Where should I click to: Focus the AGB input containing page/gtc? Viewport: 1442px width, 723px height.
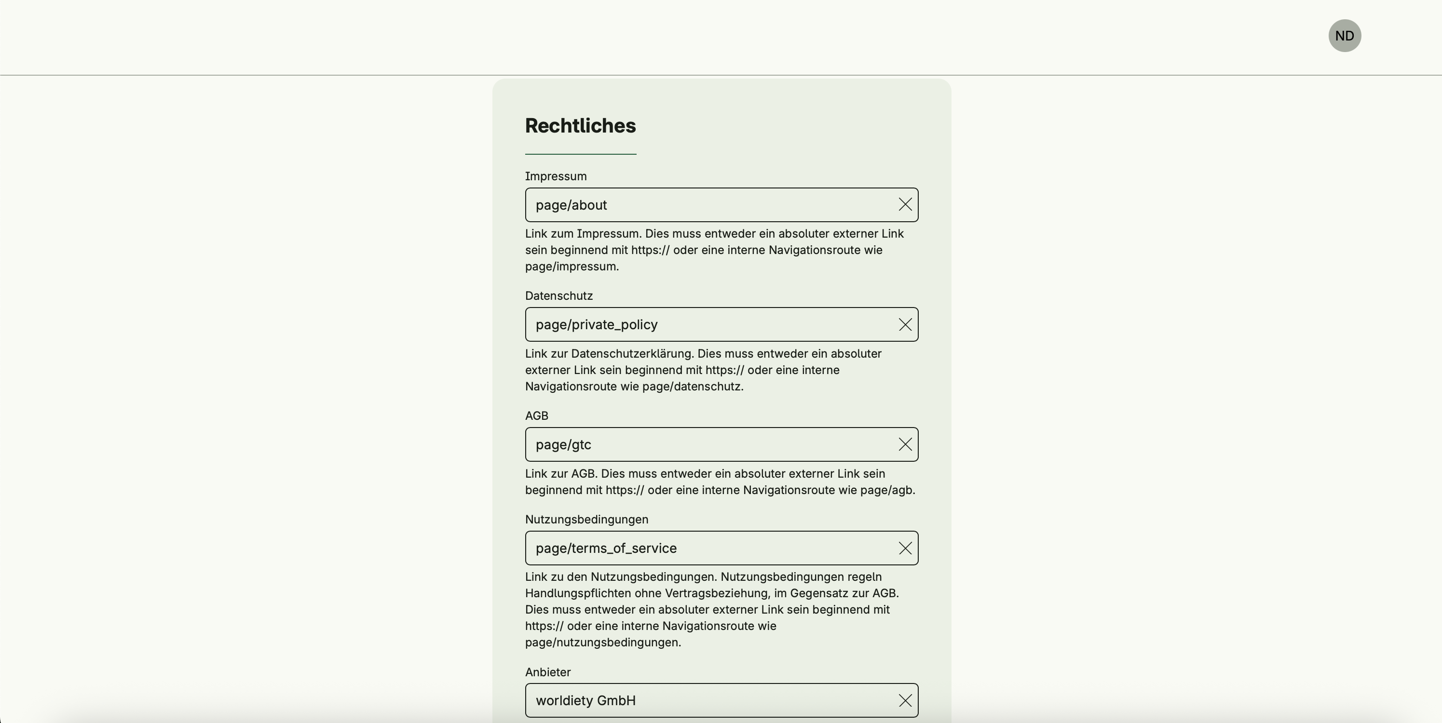[x=711, y=444]
